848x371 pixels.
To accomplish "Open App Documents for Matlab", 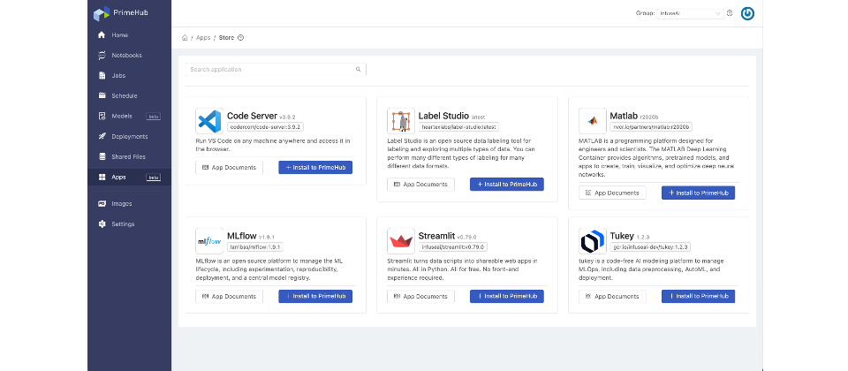I will coord(612,192).
